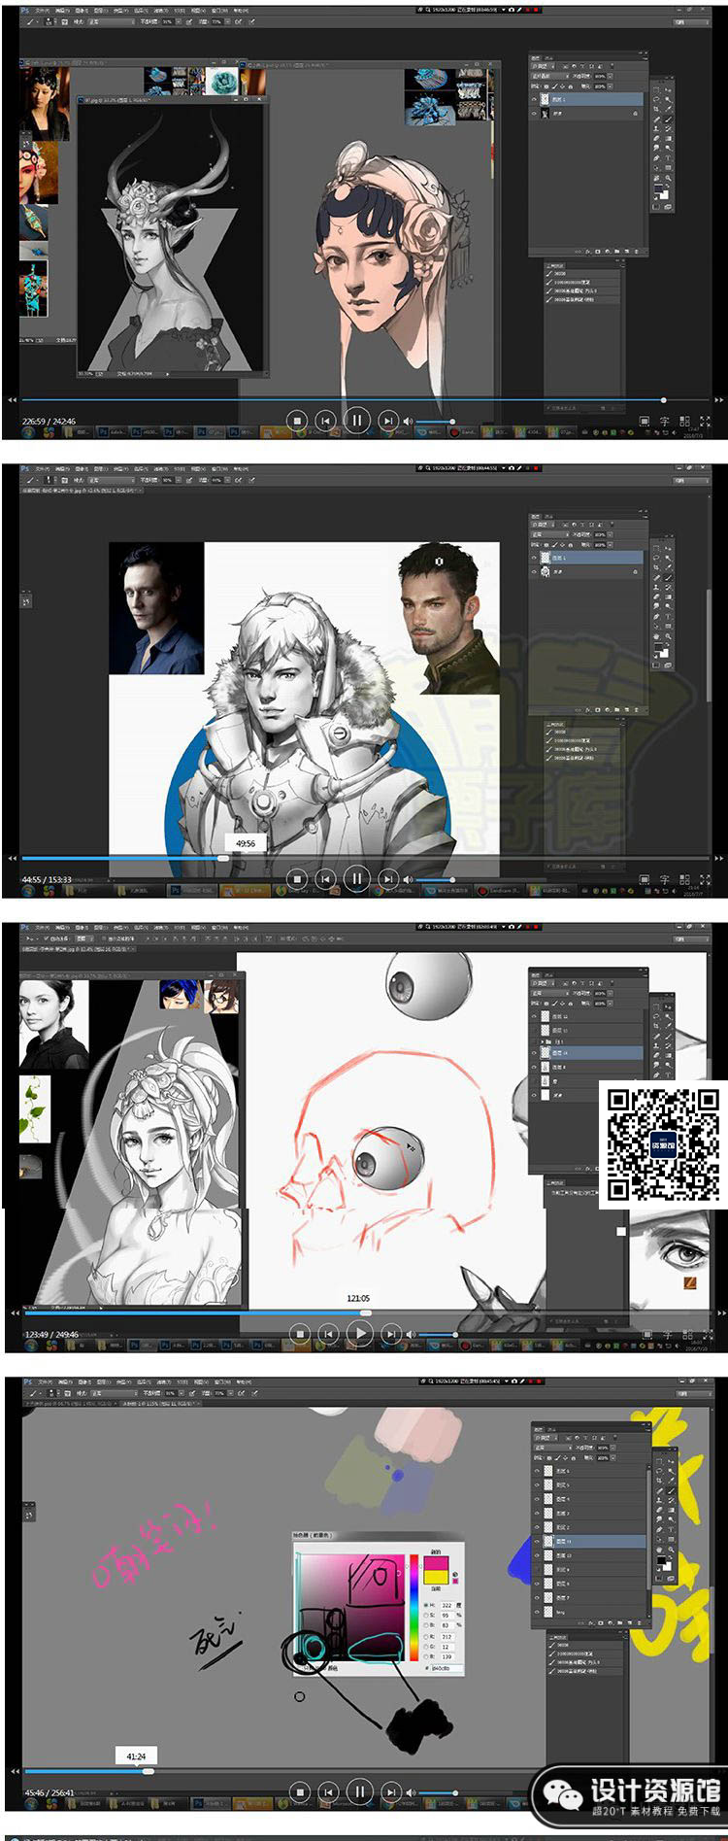Viewport: 728px width, 1841px height.
Task: Select Pen tool in 45:46 frame toolbox
Action: click(659, 1529)
